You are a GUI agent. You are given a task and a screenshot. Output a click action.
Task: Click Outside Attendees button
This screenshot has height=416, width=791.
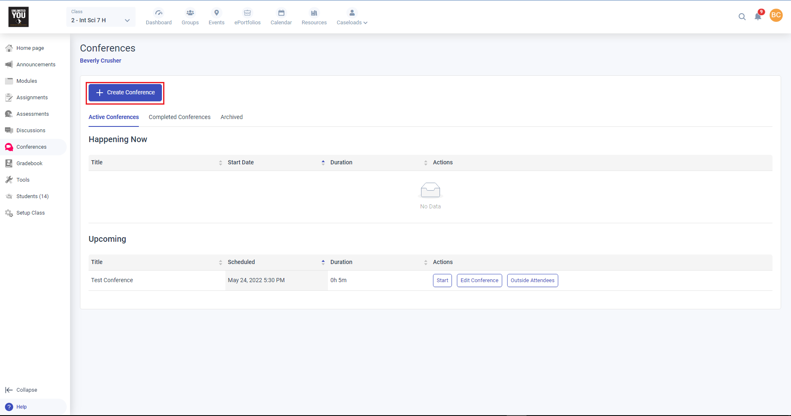pyautogui.click(x=533, y=280)
